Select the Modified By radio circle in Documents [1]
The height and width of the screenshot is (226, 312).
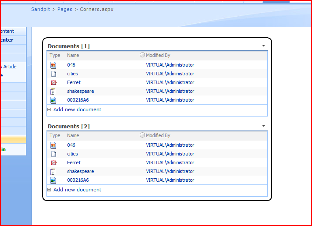click(x=142, y=55)
